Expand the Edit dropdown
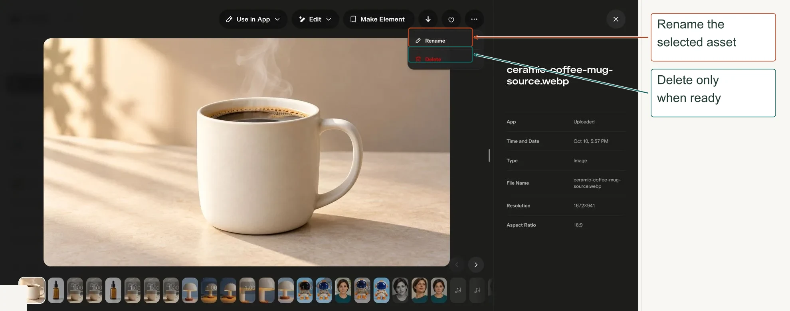 pyautogui.click(x=315, y=19)
